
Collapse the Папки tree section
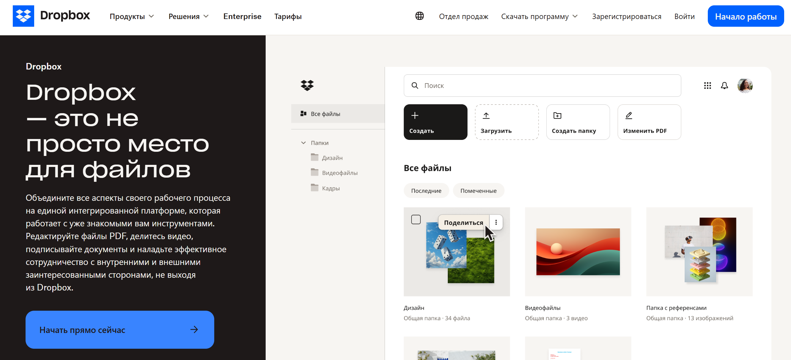pos(303,143)
